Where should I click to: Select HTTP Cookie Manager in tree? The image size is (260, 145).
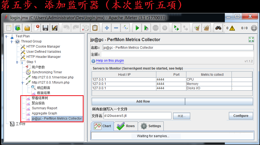click(43, 47)
